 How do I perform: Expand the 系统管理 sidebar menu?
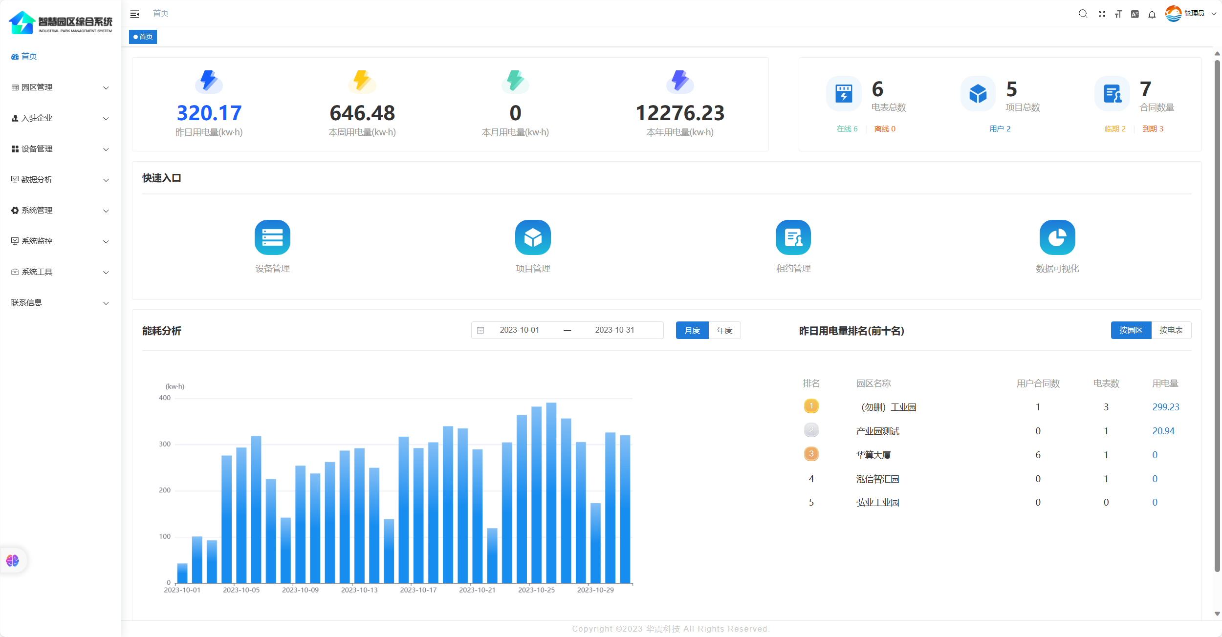click(61, 211)
